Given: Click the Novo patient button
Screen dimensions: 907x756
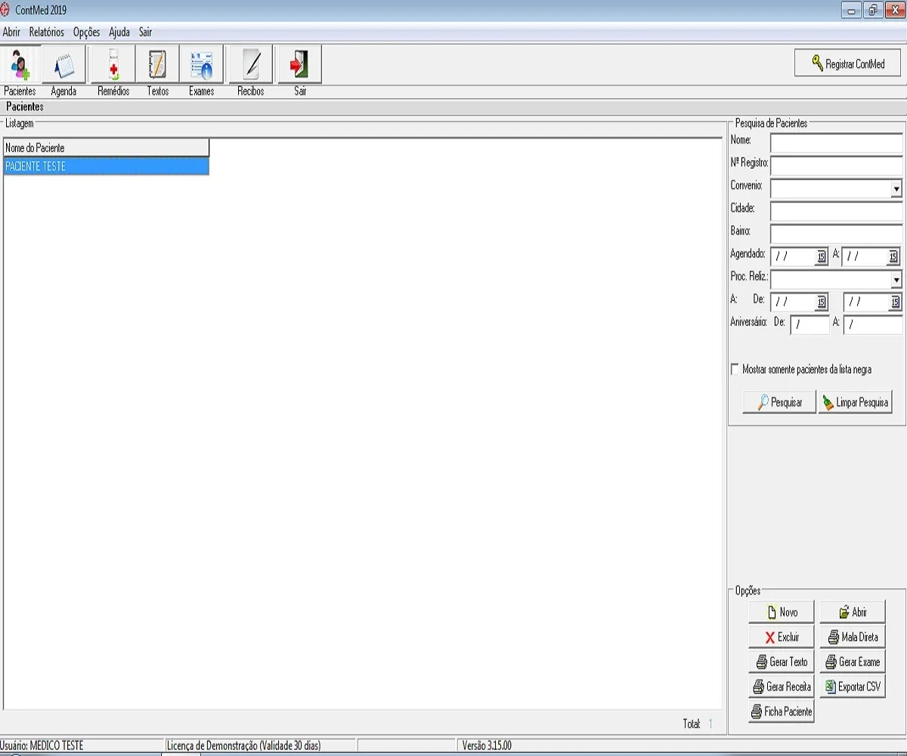Looking at the screenshot, I should pos(782,612).
